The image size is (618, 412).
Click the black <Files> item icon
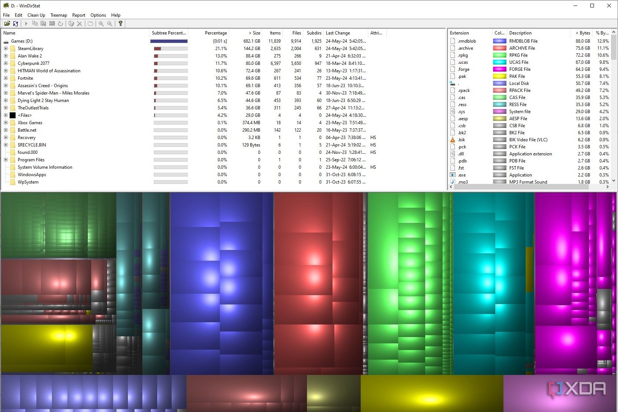13,115
